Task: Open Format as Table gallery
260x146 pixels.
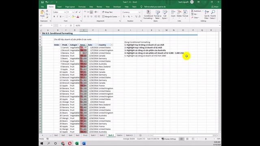Action: 158,15
